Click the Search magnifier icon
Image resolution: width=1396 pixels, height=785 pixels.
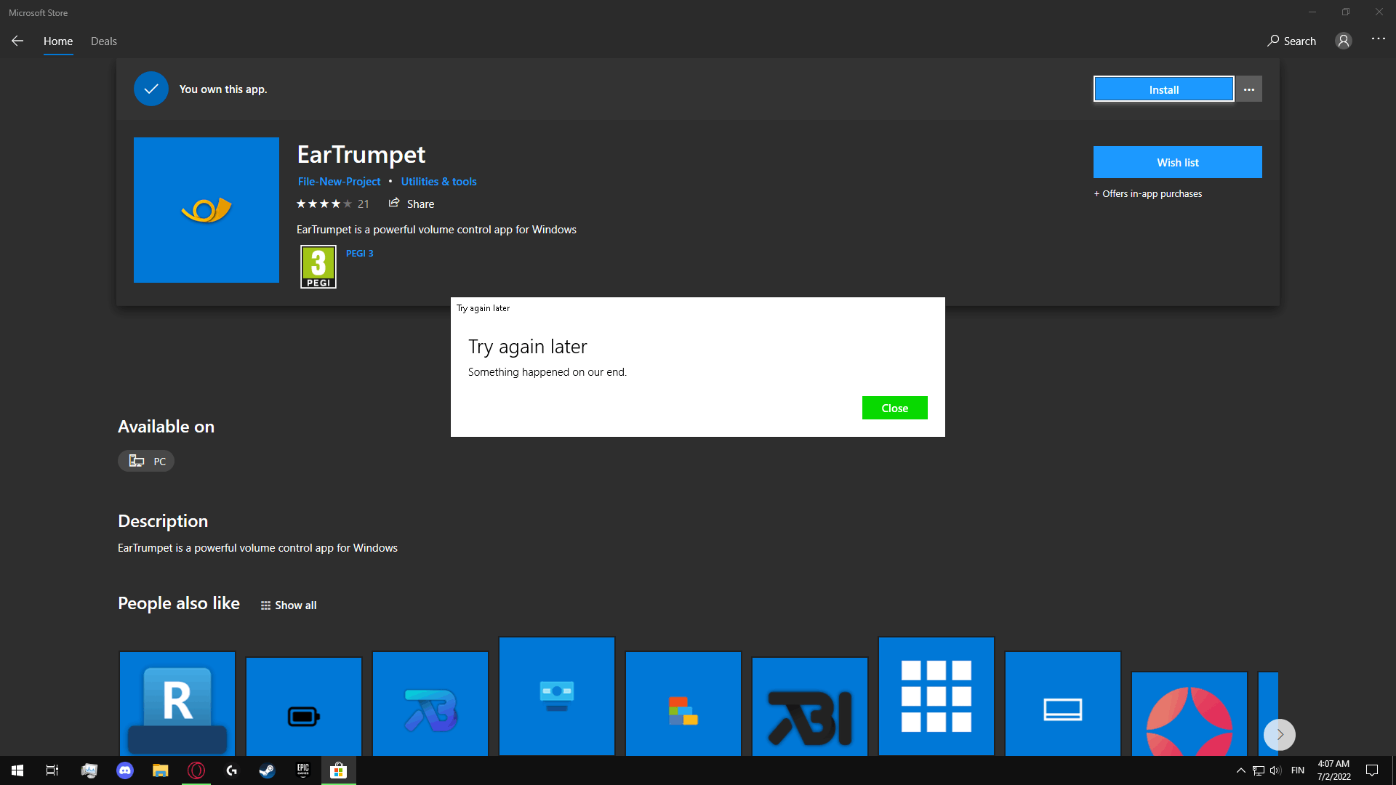1273,41
